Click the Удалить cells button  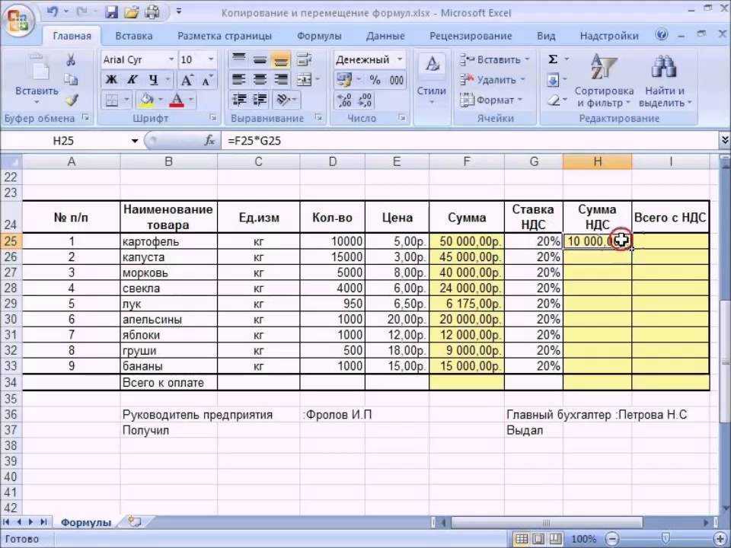pyautogui.click(x=493, y=80)
